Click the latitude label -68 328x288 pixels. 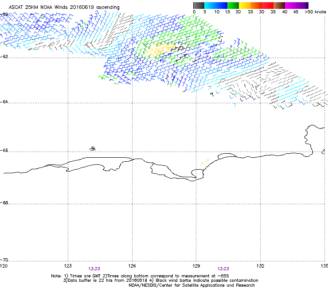coord(4,202)
